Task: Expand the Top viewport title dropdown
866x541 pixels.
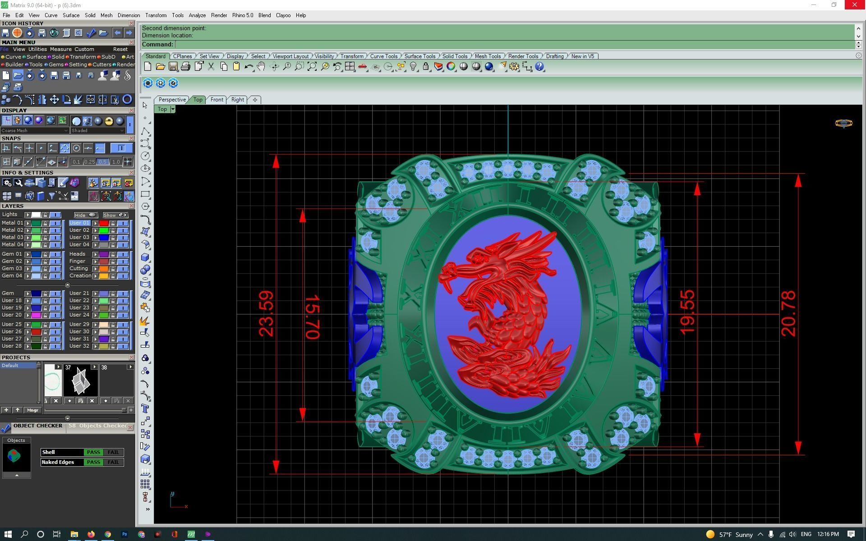Action: pyautogui.click(x=172, y=109)
